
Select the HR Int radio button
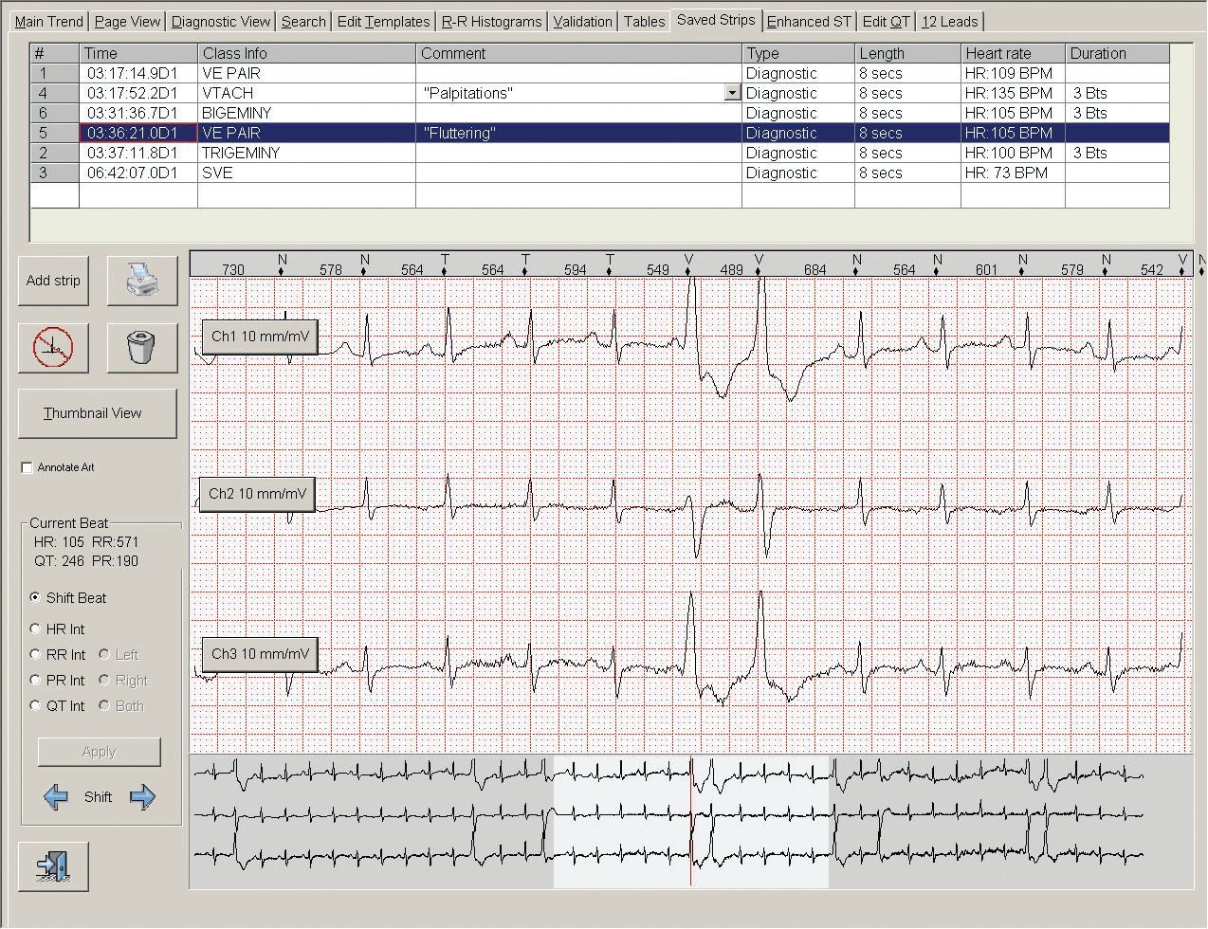[36, 628]
